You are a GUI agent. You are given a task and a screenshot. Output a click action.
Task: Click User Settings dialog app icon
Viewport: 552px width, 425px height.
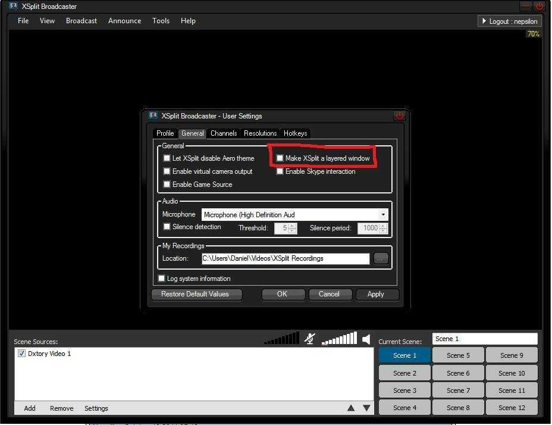click(153, 115)
